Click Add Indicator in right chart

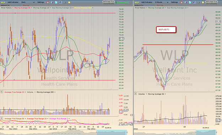click(147, 2)
